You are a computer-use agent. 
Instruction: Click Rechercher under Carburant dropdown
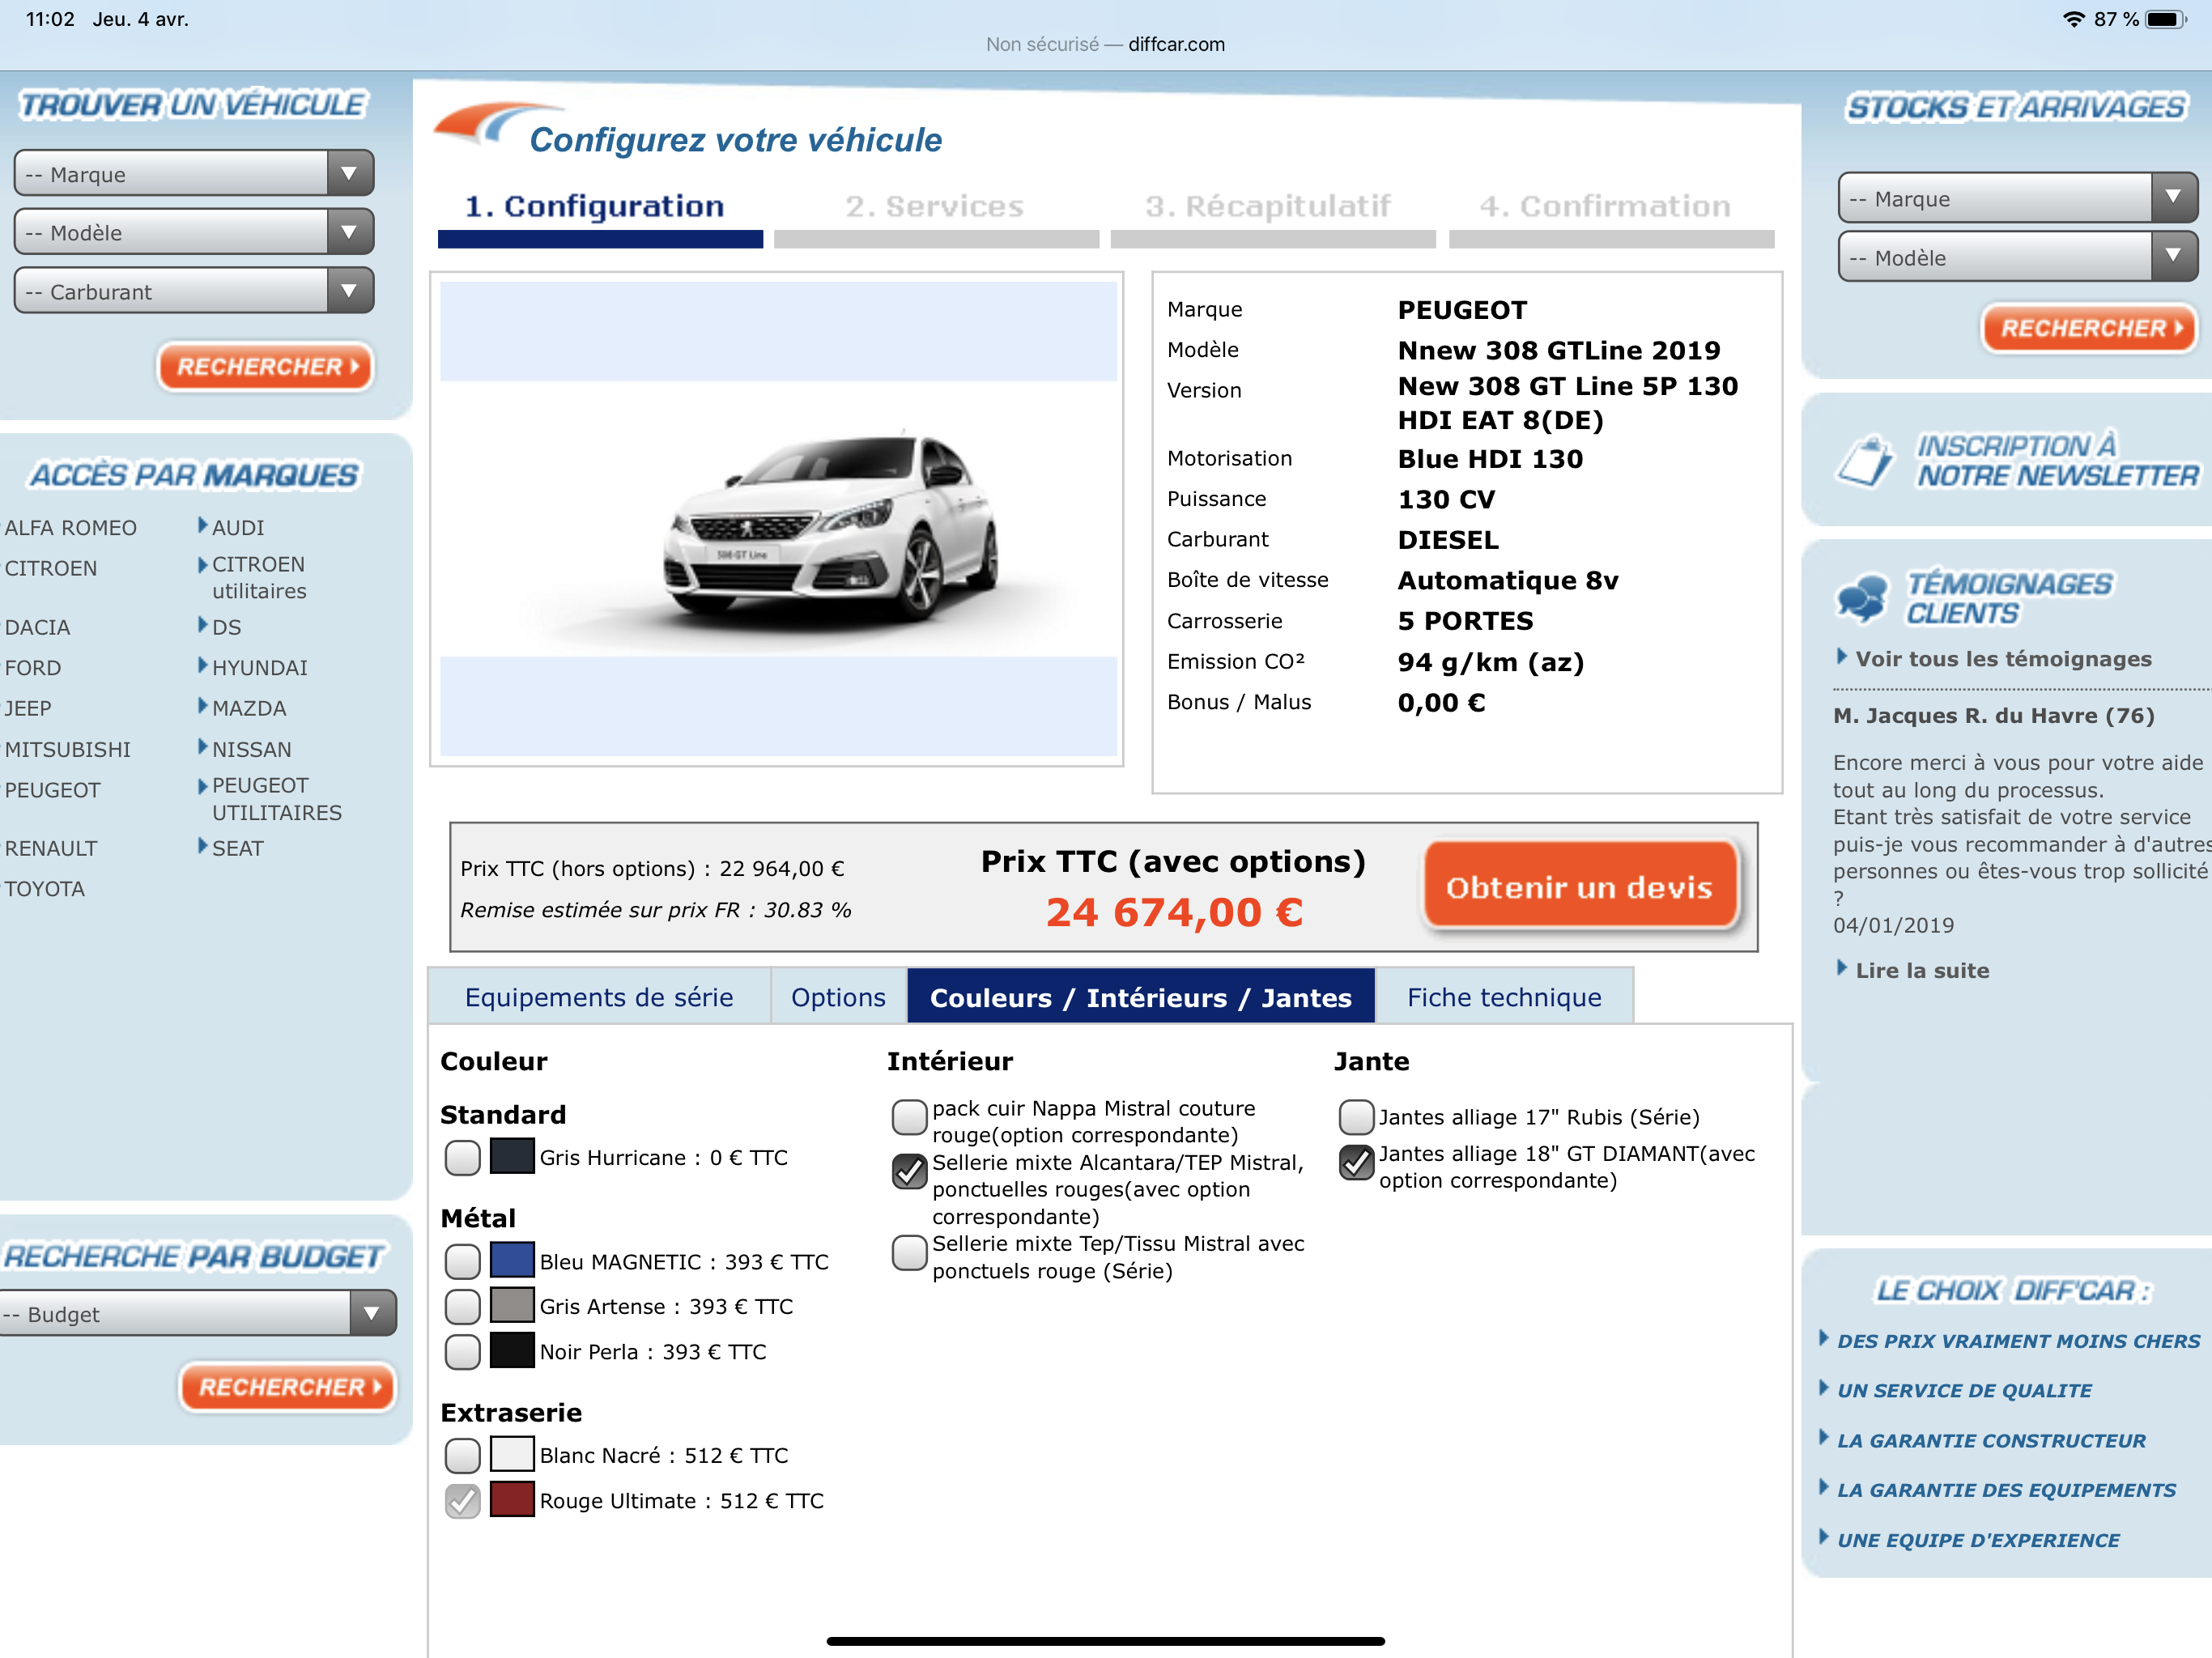265,367
